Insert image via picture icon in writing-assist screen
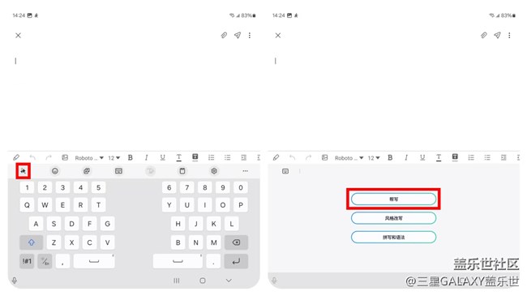Screen dimensions: 527x296 [324, 157]
